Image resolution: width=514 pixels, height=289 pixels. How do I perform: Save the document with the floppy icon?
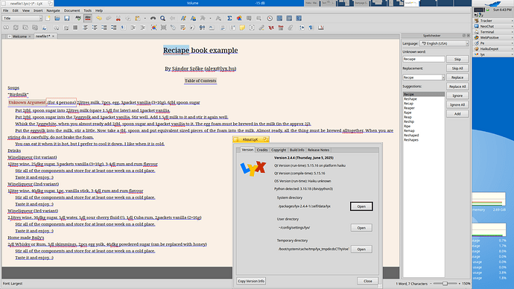[67, 19]
